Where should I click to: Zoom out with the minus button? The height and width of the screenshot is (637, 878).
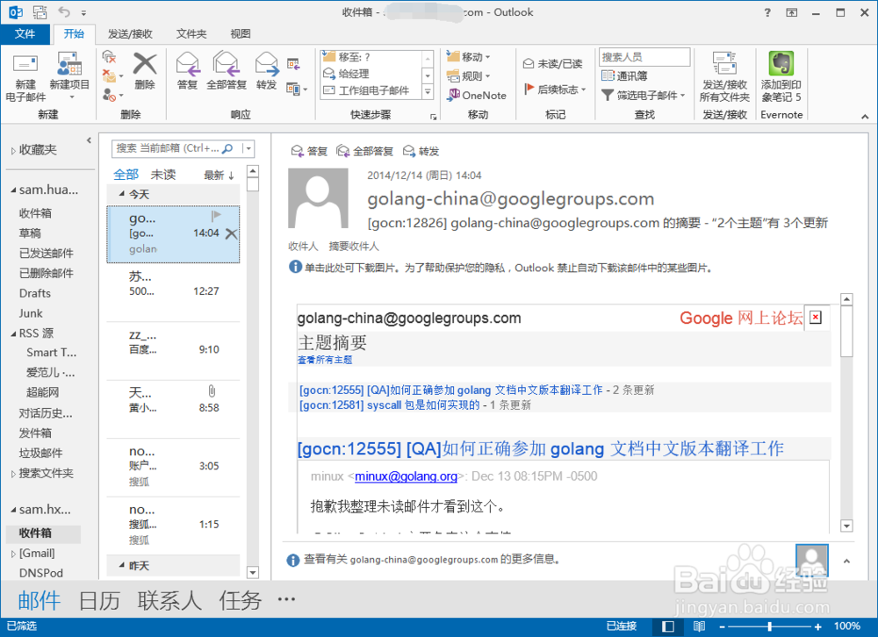[722, 626]
